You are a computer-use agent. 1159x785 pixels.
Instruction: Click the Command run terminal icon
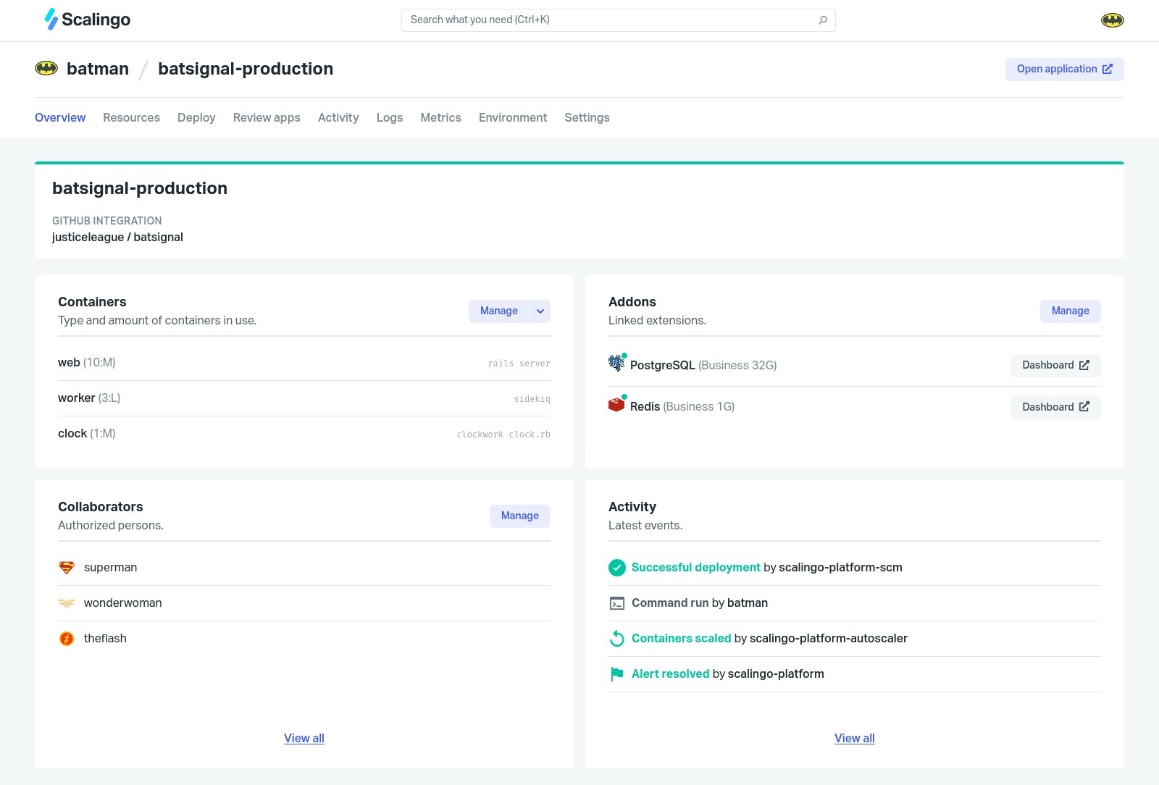coord(617,603)
